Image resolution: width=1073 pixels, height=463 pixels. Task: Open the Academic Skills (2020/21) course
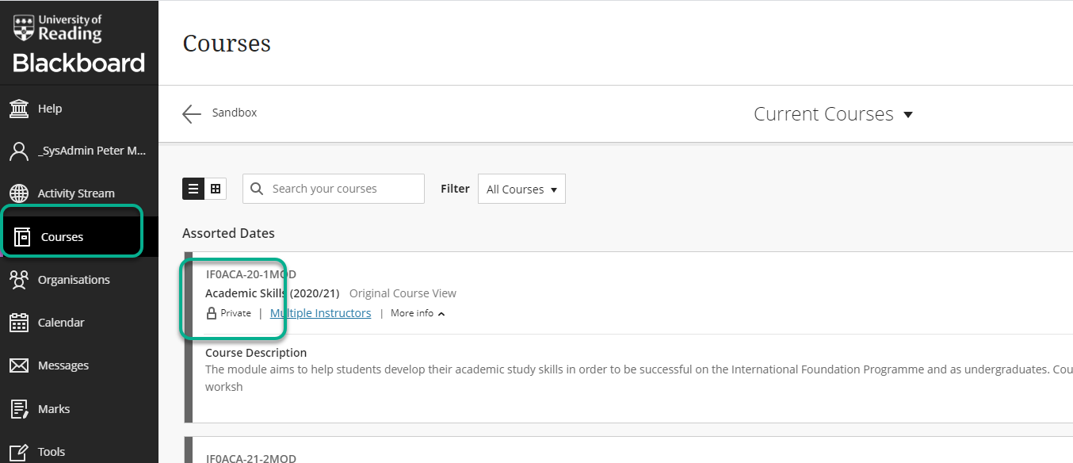tap(272, 293)
